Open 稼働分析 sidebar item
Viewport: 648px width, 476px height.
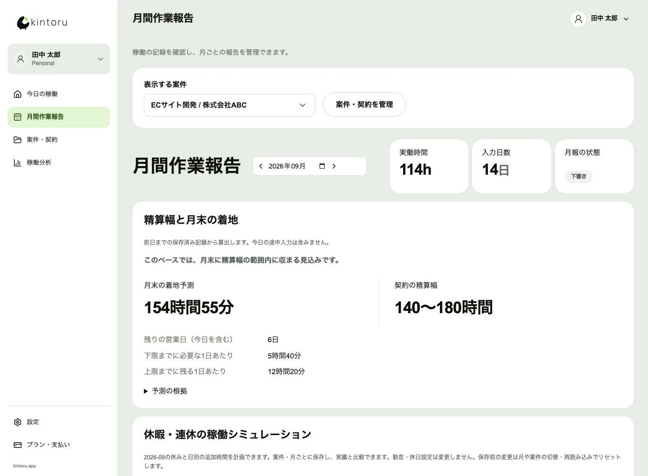click(59, 162)
